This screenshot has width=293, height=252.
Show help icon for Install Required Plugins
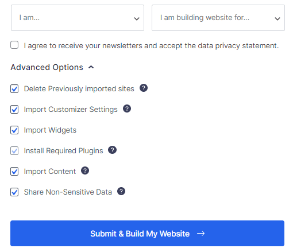(112, 150)
